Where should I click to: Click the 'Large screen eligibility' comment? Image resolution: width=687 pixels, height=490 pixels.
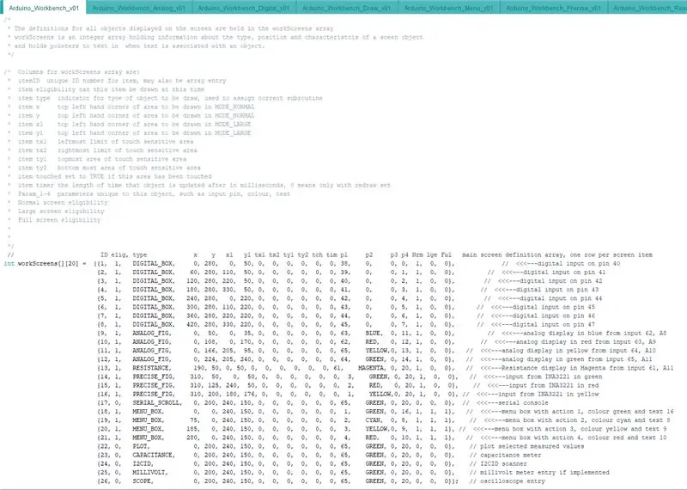(61, 211)
